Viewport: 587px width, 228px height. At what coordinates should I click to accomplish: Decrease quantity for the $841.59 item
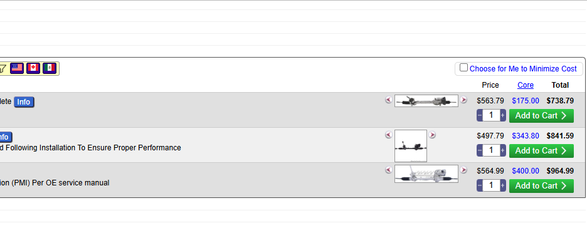480,150
